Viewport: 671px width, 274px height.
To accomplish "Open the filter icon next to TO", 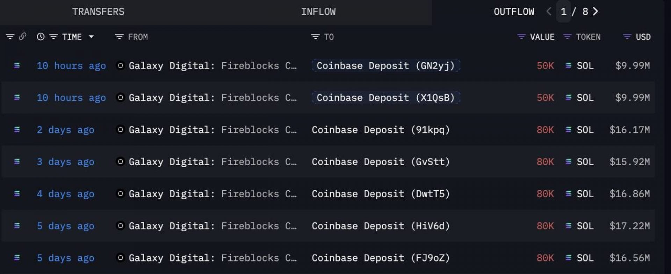I will click(x=315, y=37).
